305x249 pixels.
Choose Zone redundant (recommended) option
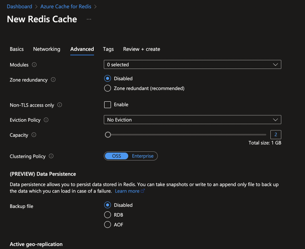108,88
